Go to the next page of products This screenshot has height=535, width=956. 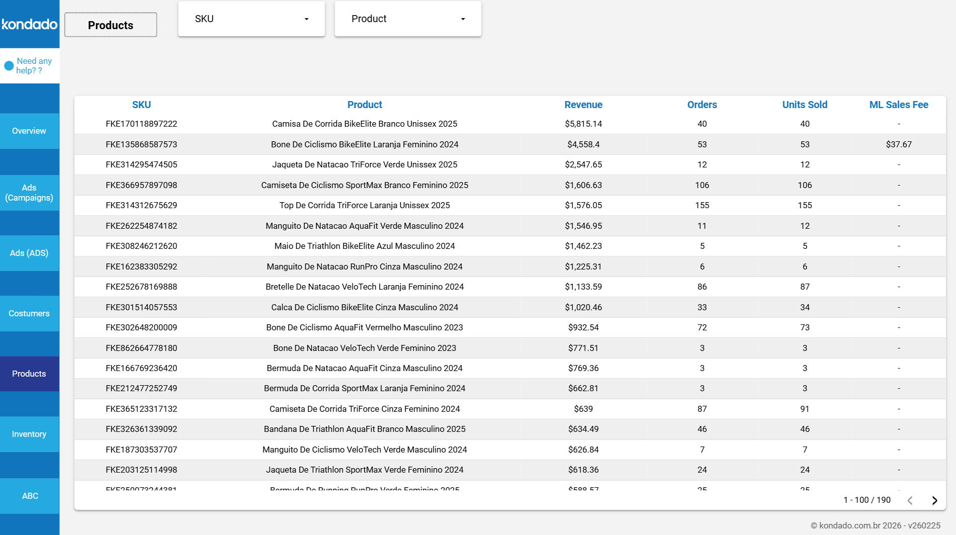[935, 500]
